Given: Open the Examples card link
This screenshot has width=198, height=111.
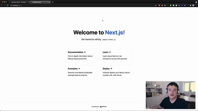Looking at the screenshot, I should [x=82, y=72].
